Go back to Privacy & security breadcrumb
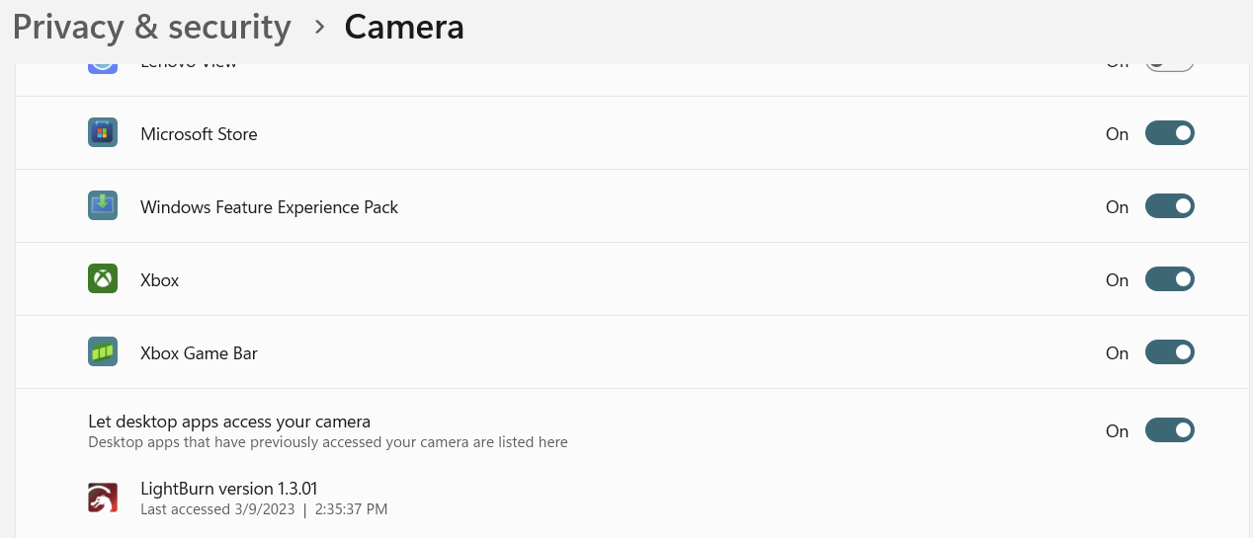 pyautogui.click(x=152, y=28)
